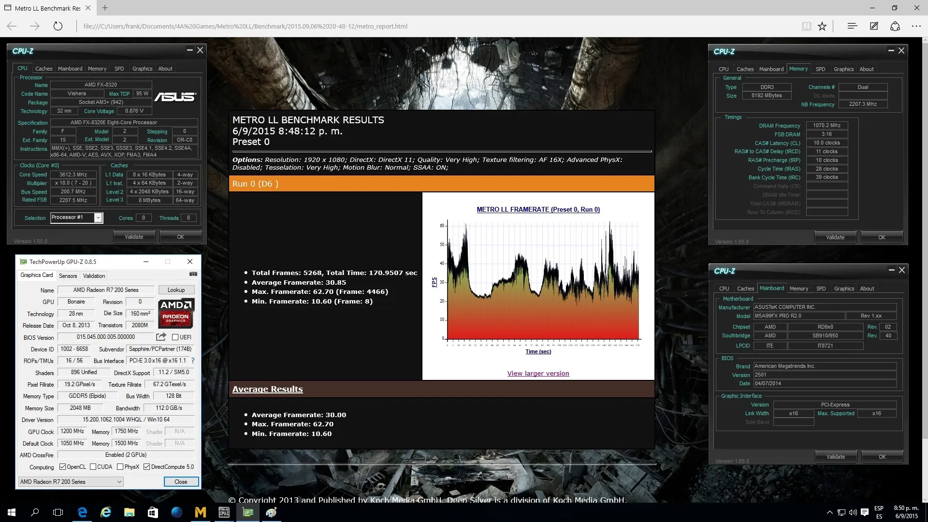Click the ASUS logo in CPU-Z
This screenshot has height=522, width=928.
[175, 97]
